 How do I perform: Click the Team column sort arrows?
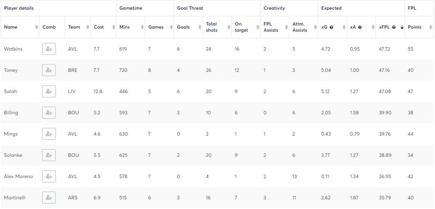(88, 27)
